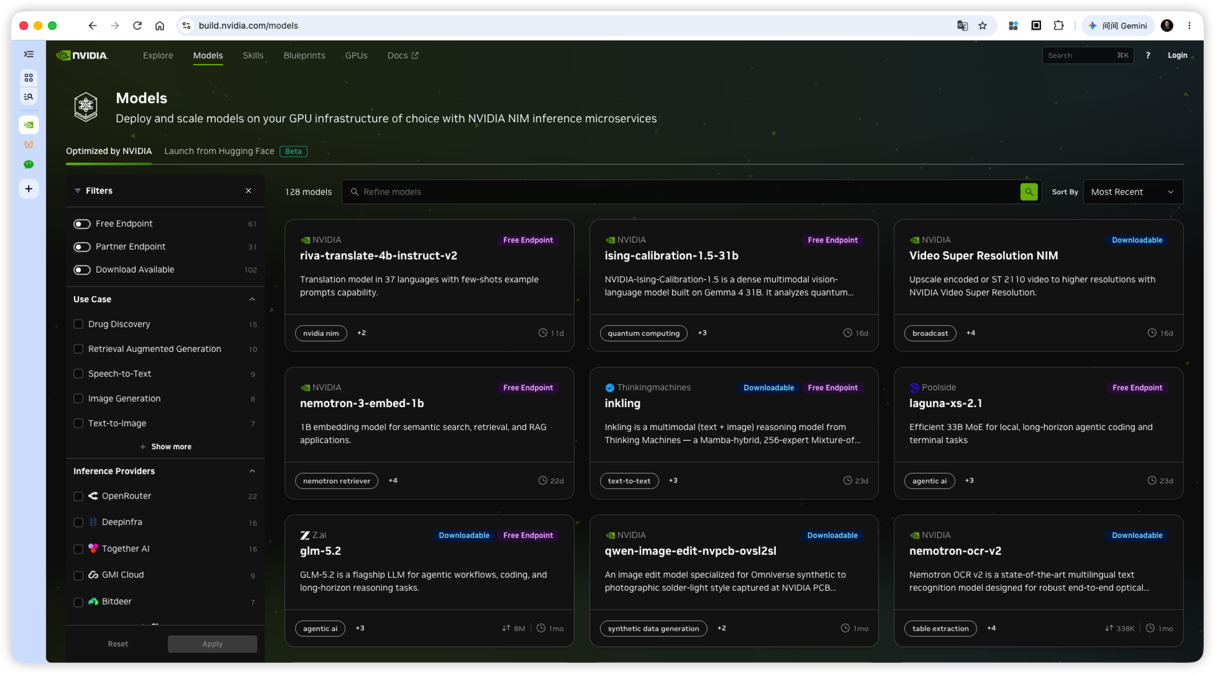The width and height of the screenshot is (1215, 674).
Task: Close the Filters panel with the X
Action: pyautogui.click(x=248, y=191)
